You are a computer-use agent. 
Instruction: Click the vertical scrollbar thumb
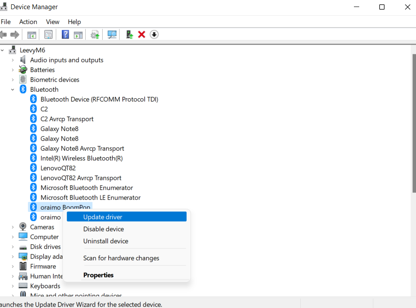coord(414,123)
